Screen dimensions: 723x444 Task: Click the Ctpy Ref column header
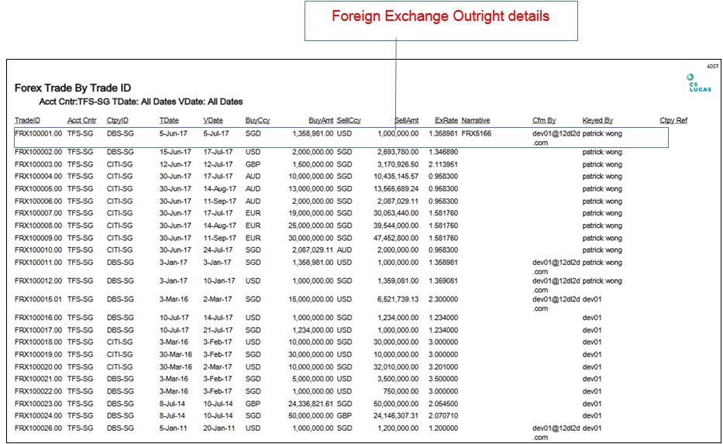(673, 121)
